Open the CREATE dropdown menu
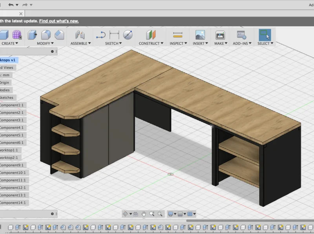 10,43
